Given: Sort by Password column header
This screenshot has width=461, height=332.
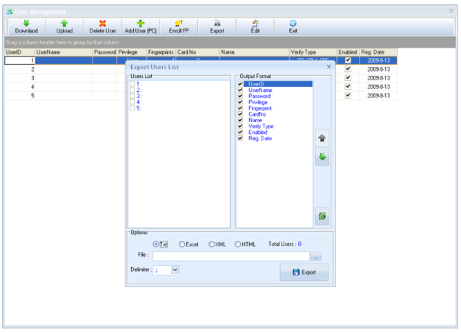Looking at the screenshot, I should pyautogui.click(x=105, y=52).
